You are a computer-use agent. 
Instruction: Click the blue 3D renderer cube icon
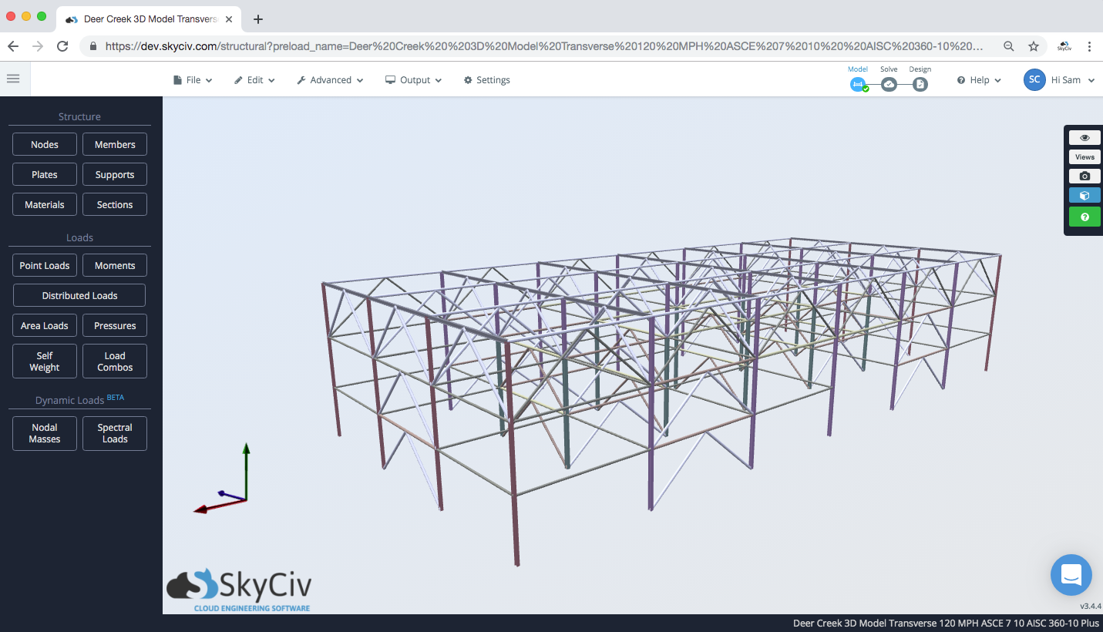[1085, 195]
